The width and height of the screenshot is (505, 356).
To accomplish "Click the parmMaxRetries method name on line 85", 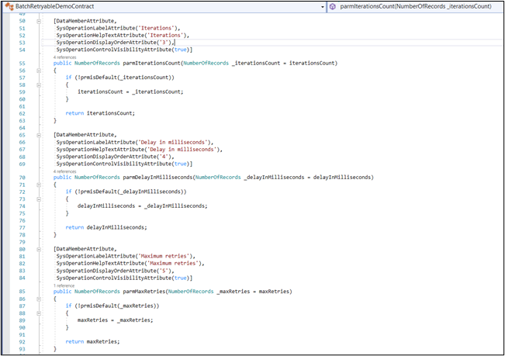I will click(144, 292).
